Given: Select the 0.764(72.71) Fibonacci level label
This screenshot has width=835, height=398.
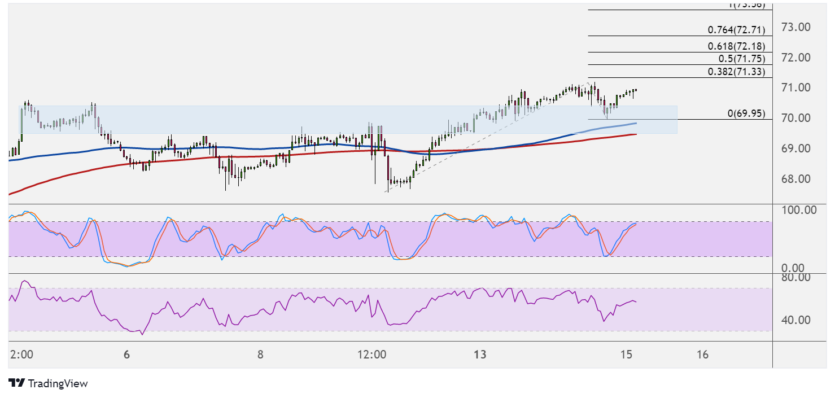Looking at the screenshot, I should [736, 30].
